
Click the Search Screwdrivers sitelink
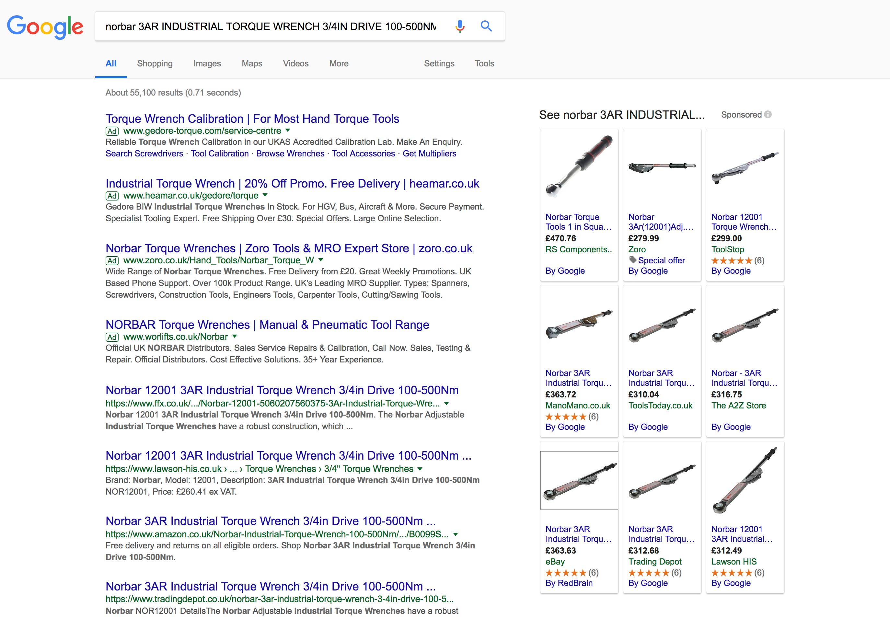pyautogui.click(x=144, y=154)
